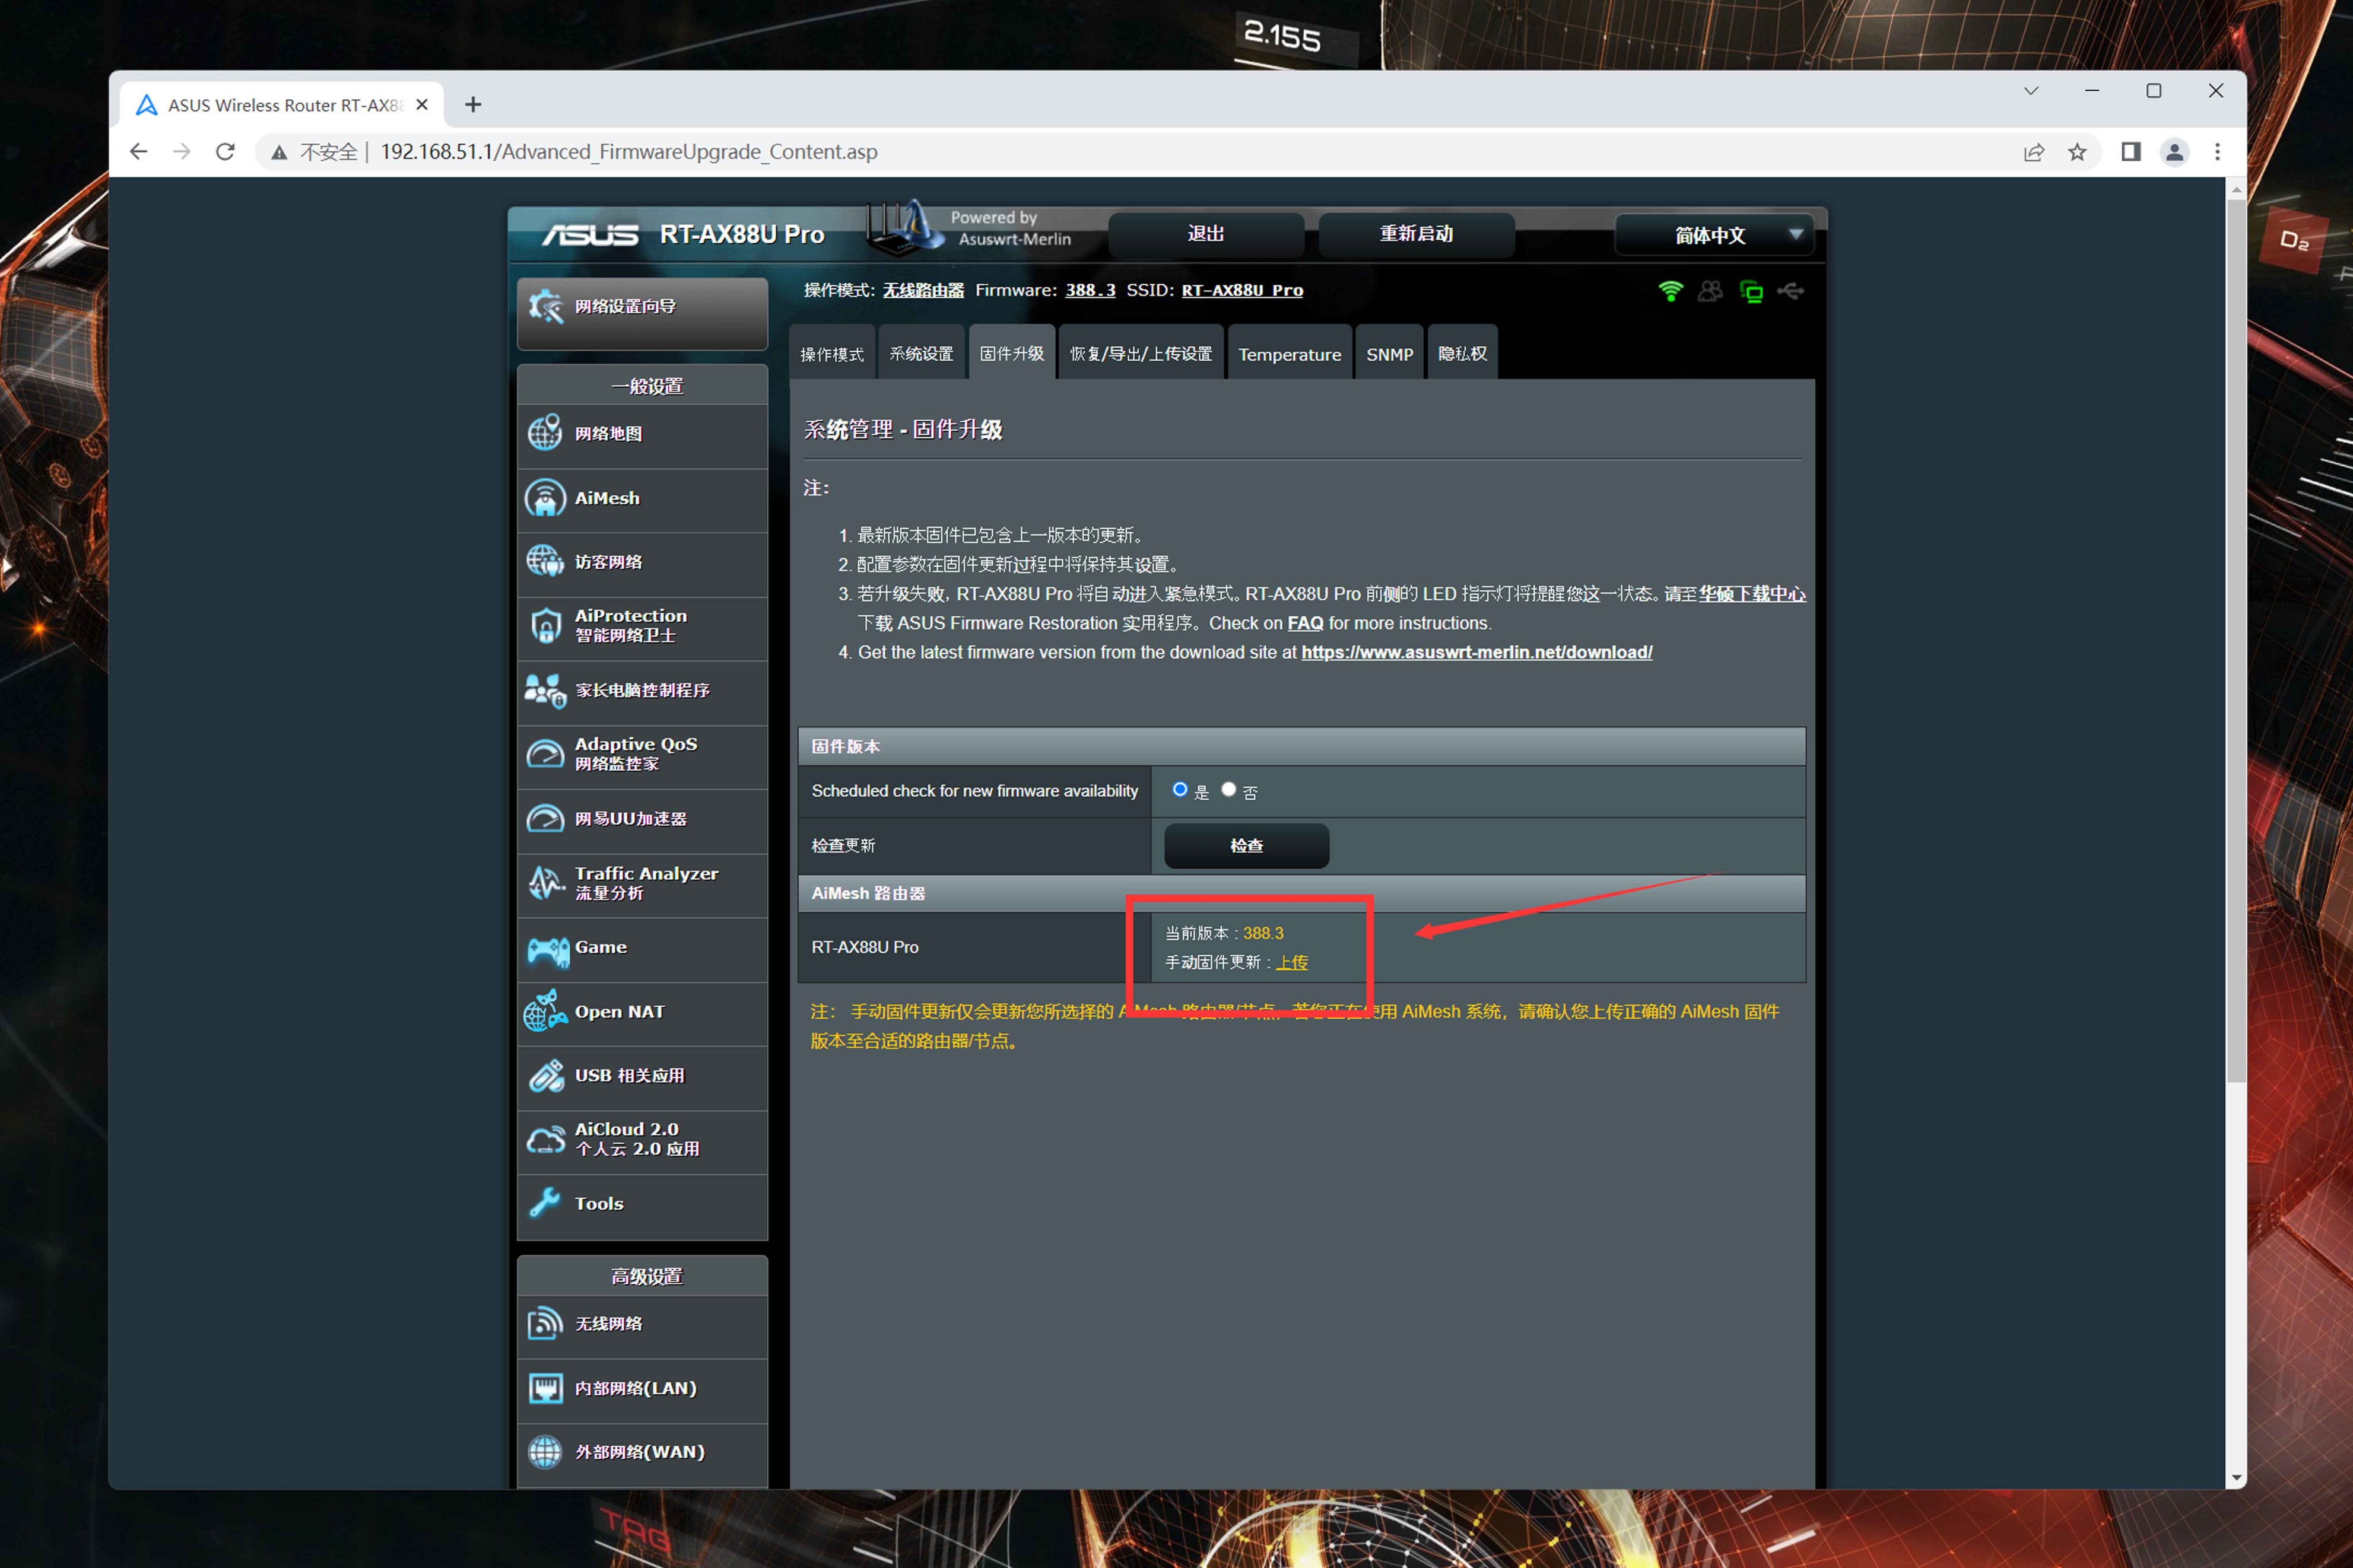Click the browser address bar URL
This screenshot has width=2353, height=1568.
pyautogui.click(x=629, y=152)
